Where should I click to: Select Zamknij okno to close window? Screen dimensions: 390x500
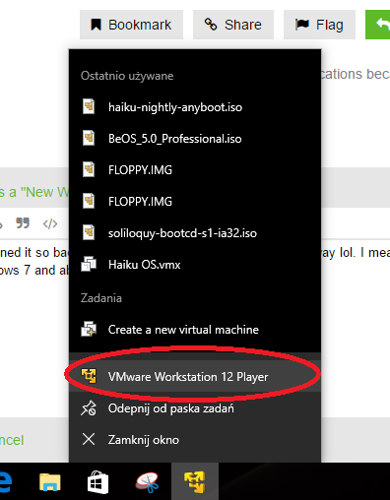click(195, 440)
